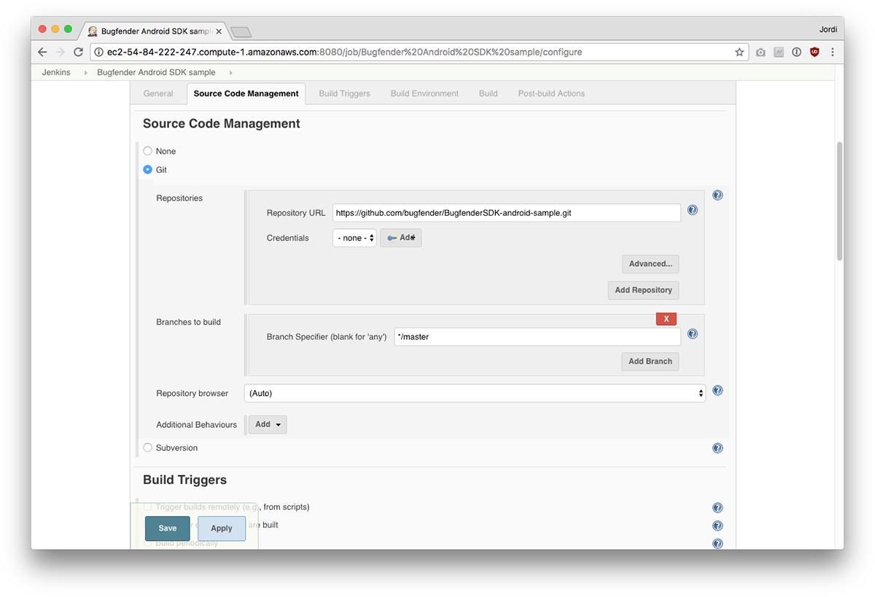Screen dimensions: 875x597
Task: Open the Credentials none dropdown
Action: [354, 238]
